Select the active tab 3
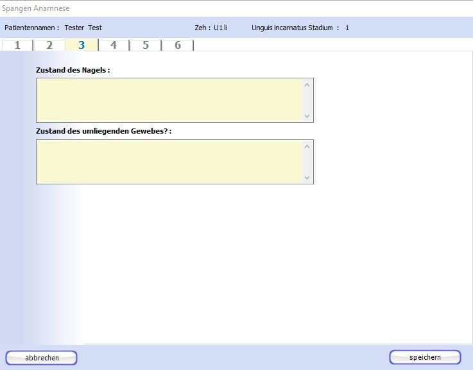 click(x=82, y=45)
